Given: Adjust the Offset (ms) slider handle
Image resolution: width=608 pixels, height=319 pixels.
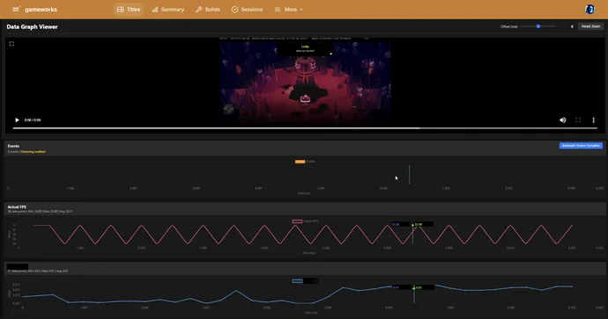Looking at the screenshot, I should pyautogui.click(x=538, y=26).
